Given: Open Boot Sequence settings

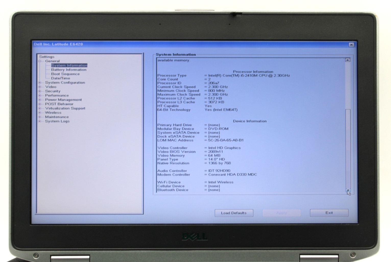Looking at the screenshot, I should [x=65, y=74].
